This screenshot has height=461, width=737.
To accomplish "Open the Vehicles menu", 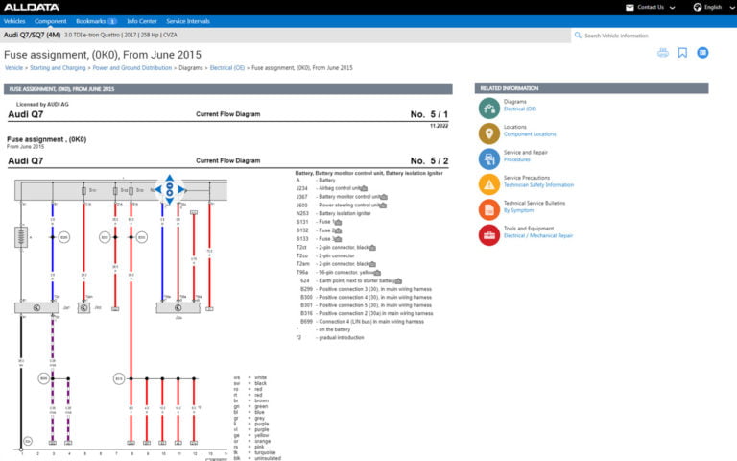I will tap(14, 21).
